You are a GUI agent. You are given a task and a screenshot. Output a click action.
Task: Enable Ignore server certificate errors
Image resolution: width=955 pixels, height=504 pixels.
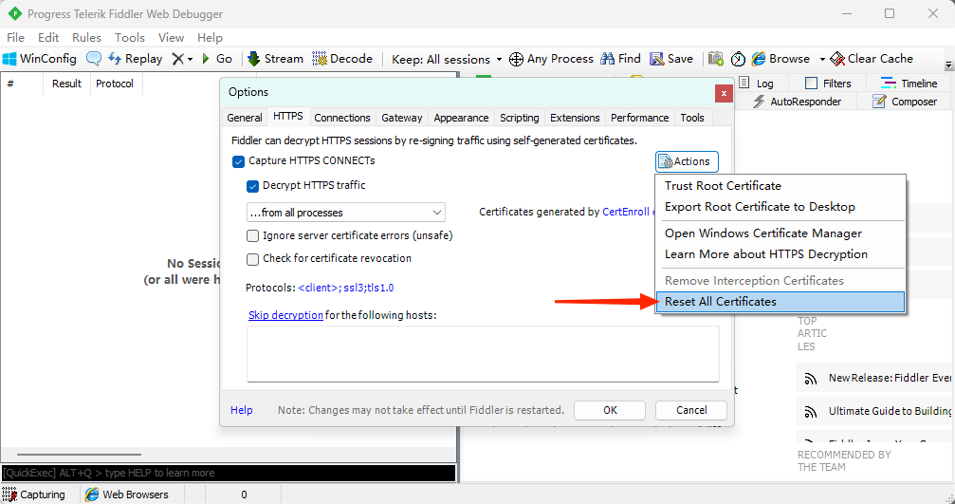(x=253, y=235)
